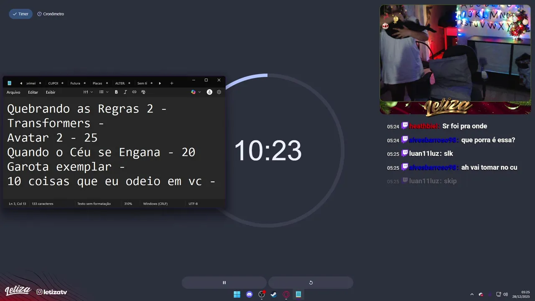Open the Texto sem formatação selector
535x301 pixels.
point(94,204)
